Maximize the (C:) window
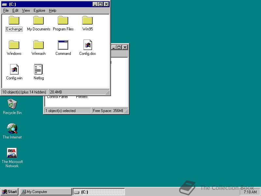261x196 pixels. pyautogui.click(x=100, y=4)
